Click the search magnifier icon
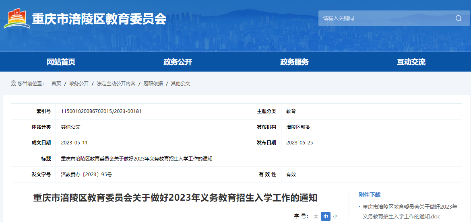471x222 pixels. (459, 18)
